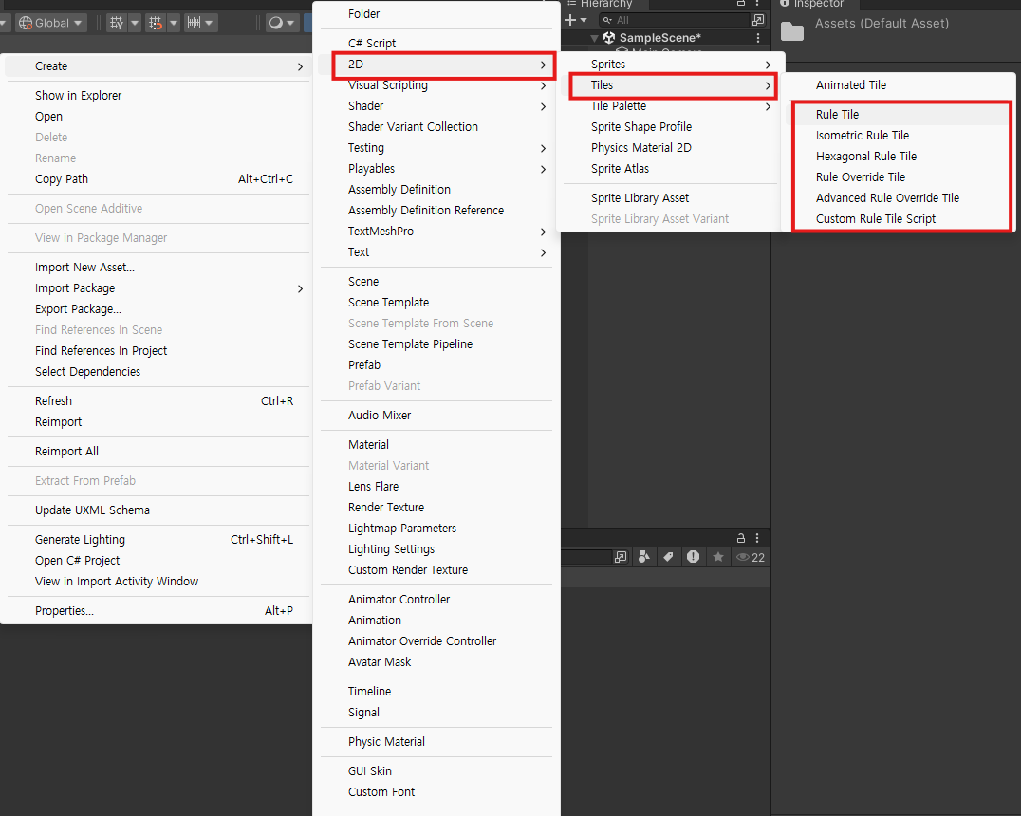Choose Scene Template Pipeline
Viewport: 1021px width, 816px height.
[x=436, y=343]
